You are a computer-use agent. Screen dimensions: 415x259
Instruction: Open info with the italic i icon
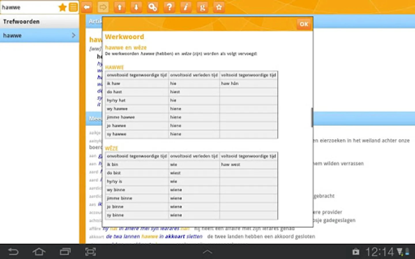[186, 7]
